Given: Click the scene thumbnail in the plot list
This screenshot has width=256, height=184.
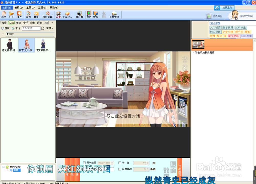Looking at the screenshot, I should pos(198,44).
